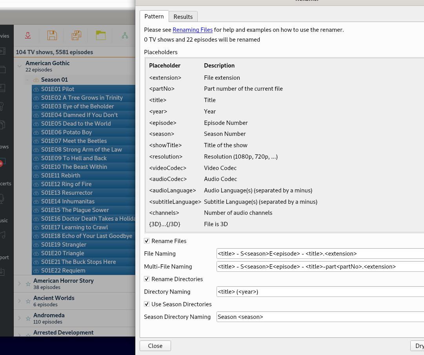Uncheck the Rename Files checkbox

[x=146, y=241]
